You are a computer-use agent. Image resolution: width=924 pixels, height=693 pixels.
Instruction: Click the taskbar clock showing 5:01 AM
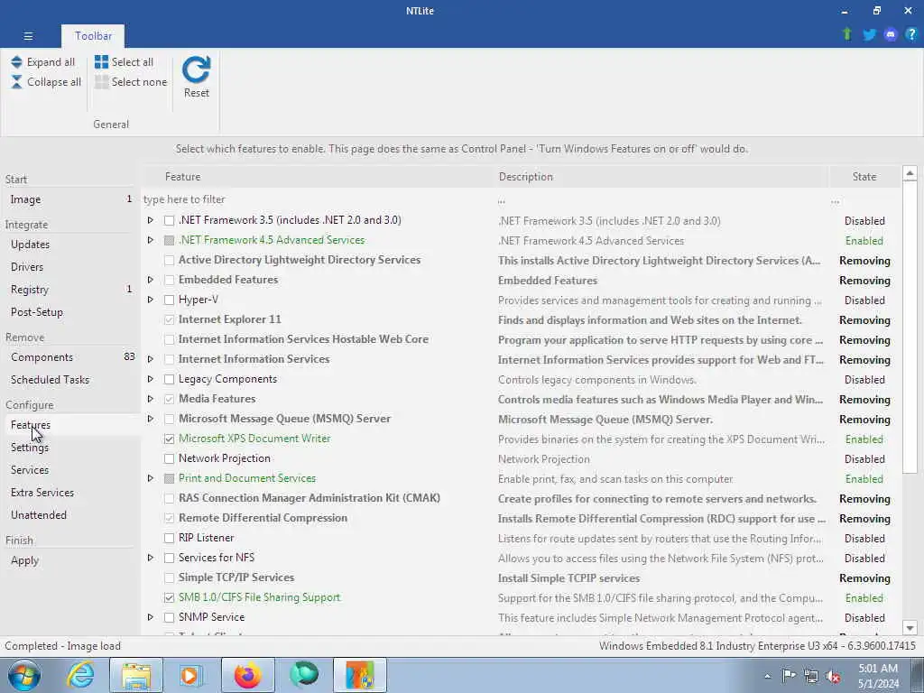point(879,676)
